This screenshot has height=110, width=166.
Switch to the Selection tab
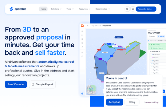tap(161, 36)
